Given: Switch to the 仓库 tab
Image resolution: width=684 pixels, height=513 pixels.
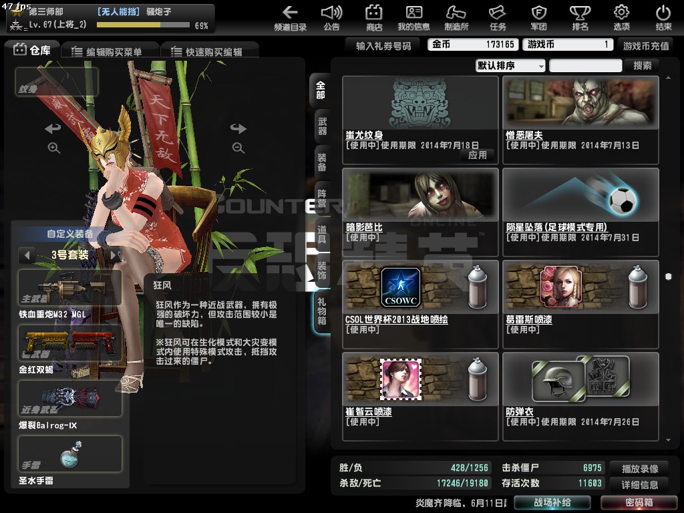Looking at the screenshot, I should coord(32,50).
